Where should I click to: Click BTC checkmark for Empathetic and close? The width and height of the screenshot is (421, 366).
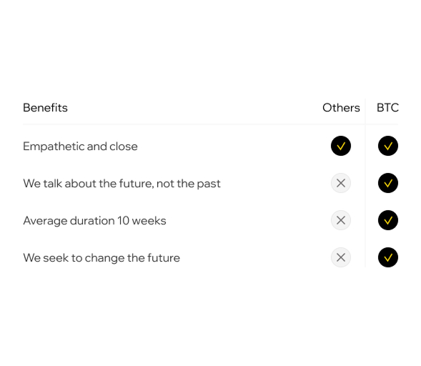[x=388, y=146]
